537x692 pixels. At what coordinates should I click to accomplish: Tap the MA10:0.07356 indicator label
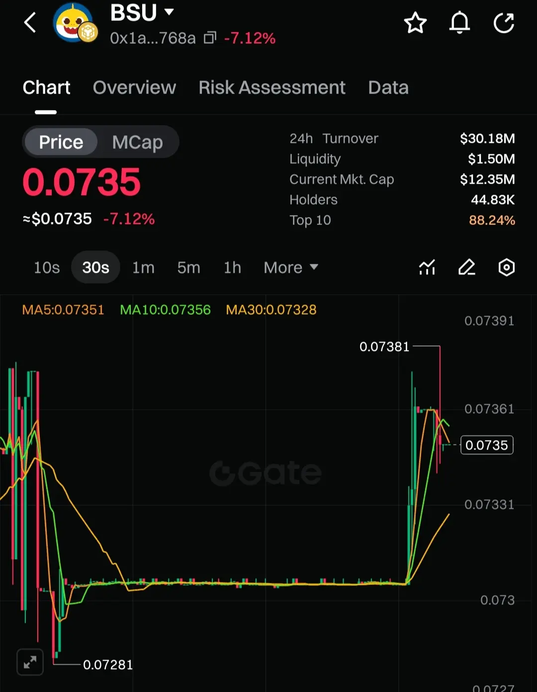[x=165, y=310]
